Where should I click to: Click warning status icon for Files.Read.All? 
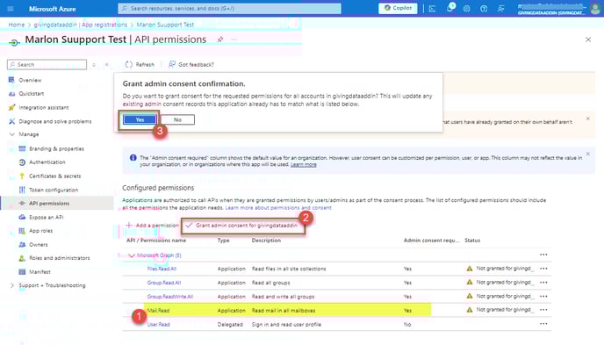(469, 269)
